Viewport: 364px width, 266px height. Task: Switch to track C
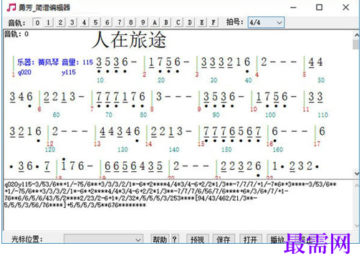coord(178,23)
